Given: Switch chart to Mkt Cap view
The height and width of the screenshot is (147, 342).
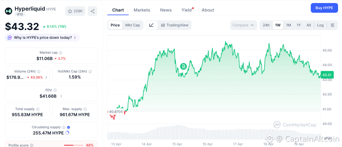Looking at the screenshot, I should click(x=133, y=25).
